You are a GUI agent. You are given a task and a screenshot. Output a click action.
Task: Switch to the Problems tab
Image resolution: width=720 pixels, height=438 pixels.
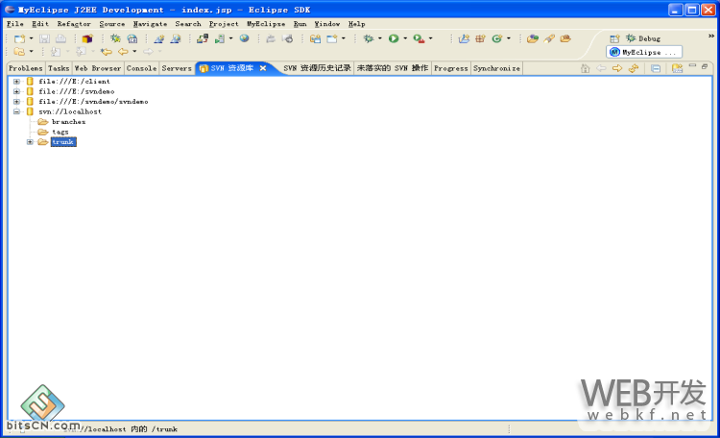click(26, 68)
